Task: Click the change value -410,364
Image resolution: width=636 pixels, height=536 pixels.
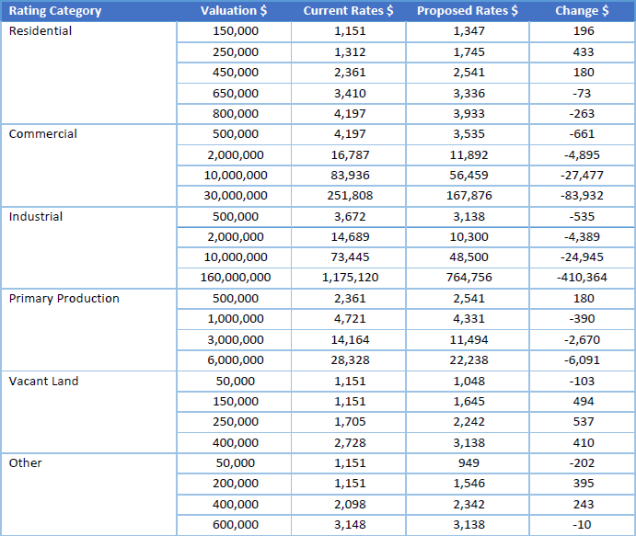Action: point(582,278)
